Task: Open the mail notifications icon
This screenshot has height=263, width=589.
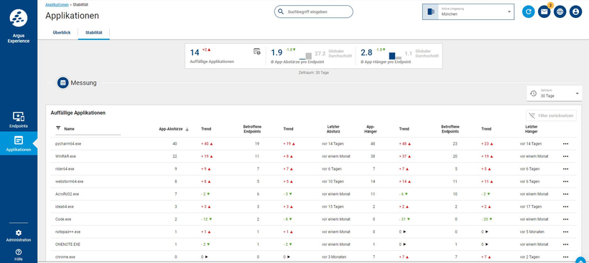Action: click(x=544, y=12)
